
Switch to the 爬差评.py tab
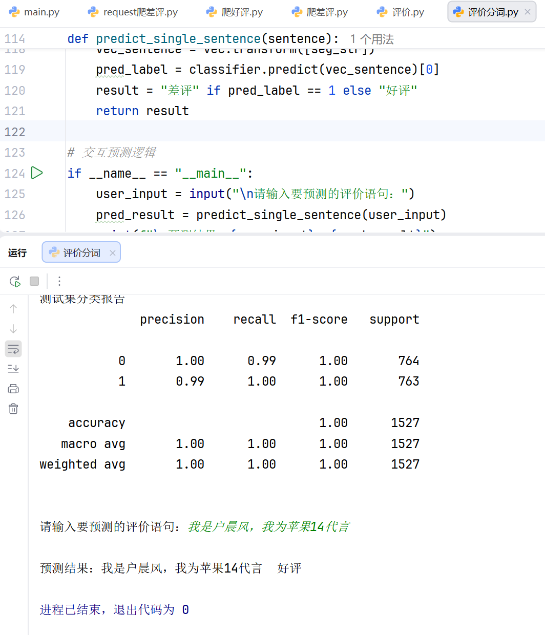coord(320,12)
